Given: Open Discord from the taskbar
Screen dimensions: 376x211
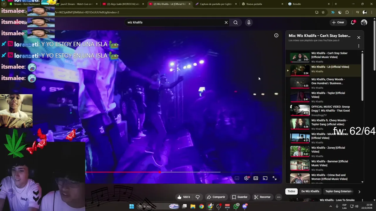Looking at the screenshot, I should [x=245, y=206].
